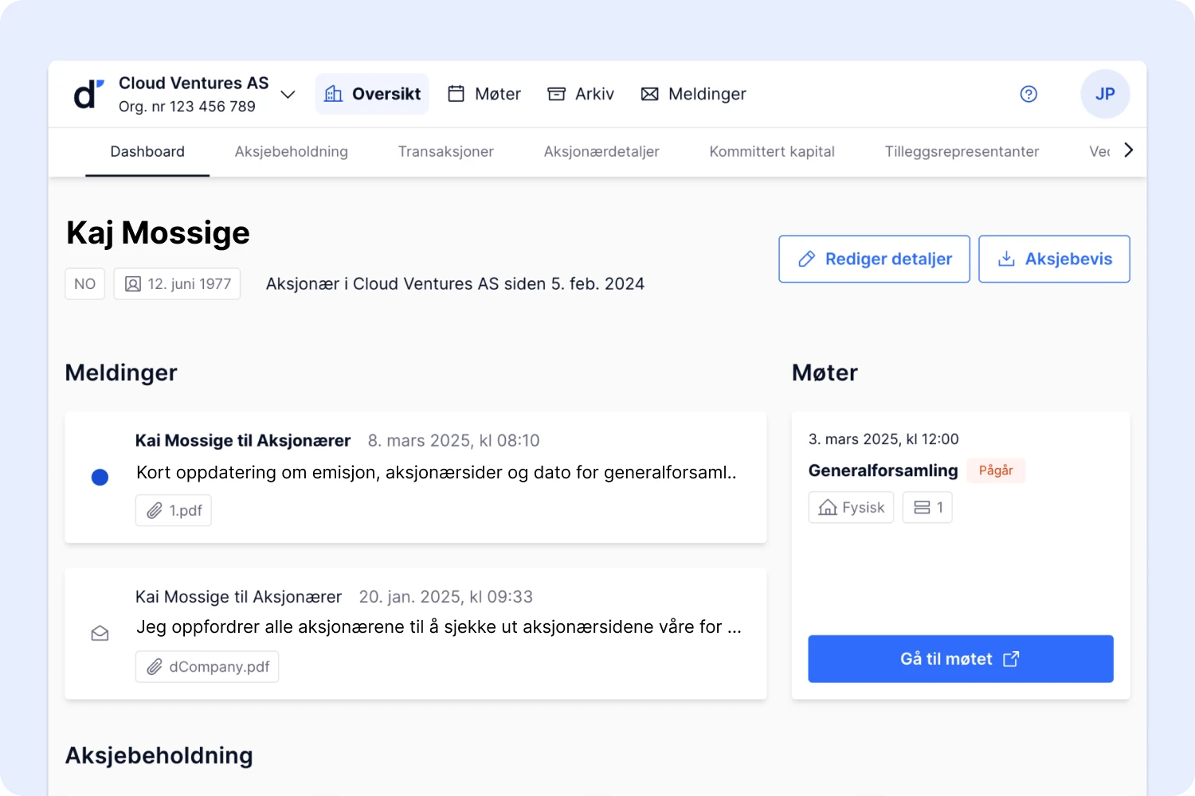This screenshot has height=796, width=1195.
Task: Click the dCompany logo icon
Action: [88, 94]
